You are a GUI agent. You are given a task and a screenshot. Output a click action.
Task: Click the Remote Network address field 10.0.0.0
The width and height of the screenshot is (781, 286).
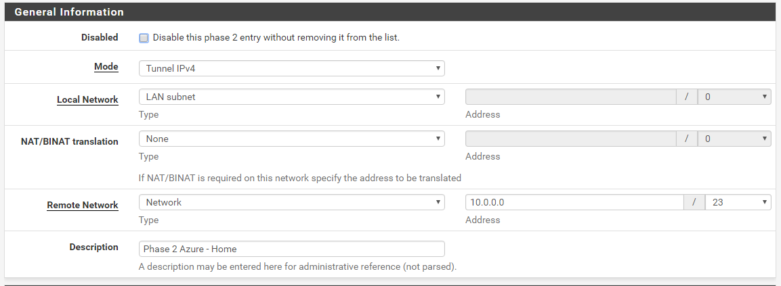[575, 202]
